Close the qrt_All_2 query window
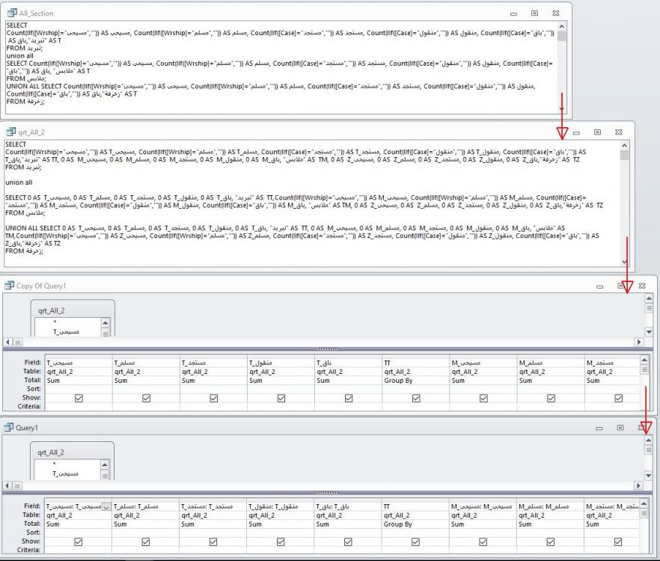The height and width of the screenshot is (561, 660). coord(618,132)
